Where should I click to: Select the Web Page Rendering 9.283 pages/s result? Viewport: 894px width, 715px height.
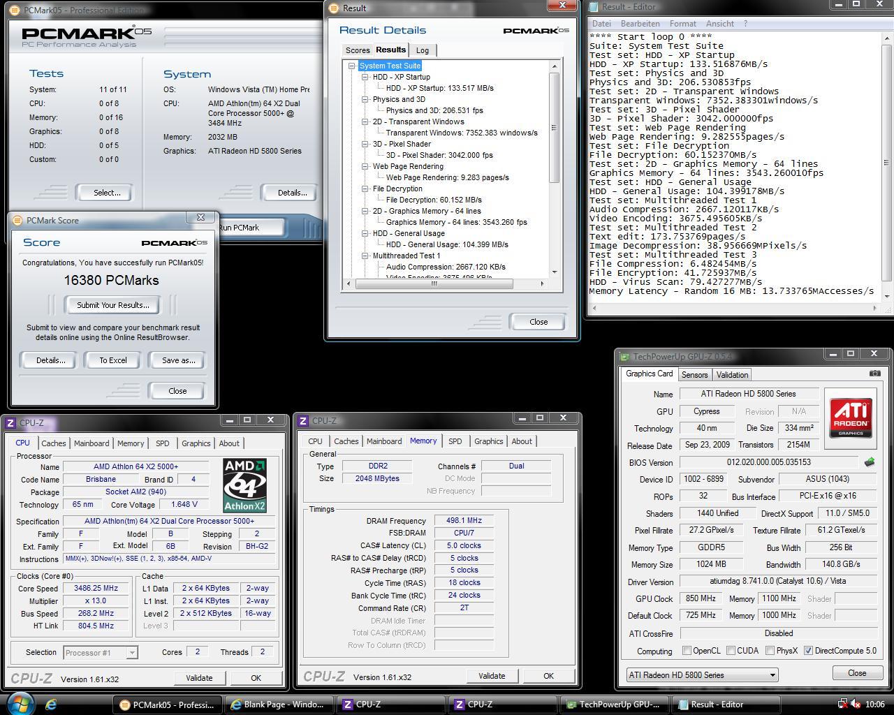tap(447, 177)
